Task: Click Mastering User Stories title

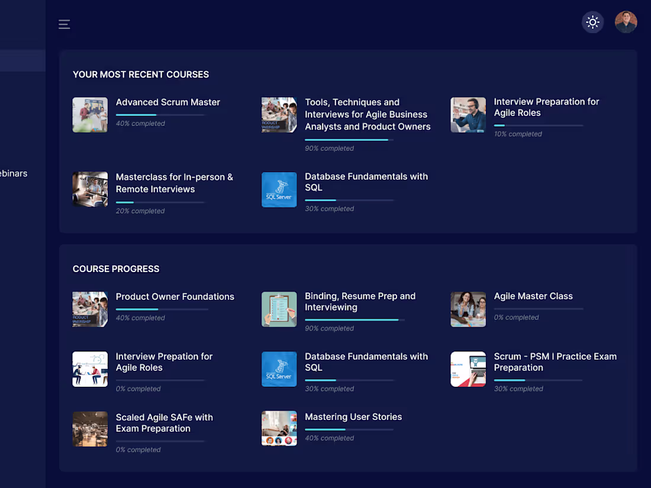Action: tap(353, 416)
